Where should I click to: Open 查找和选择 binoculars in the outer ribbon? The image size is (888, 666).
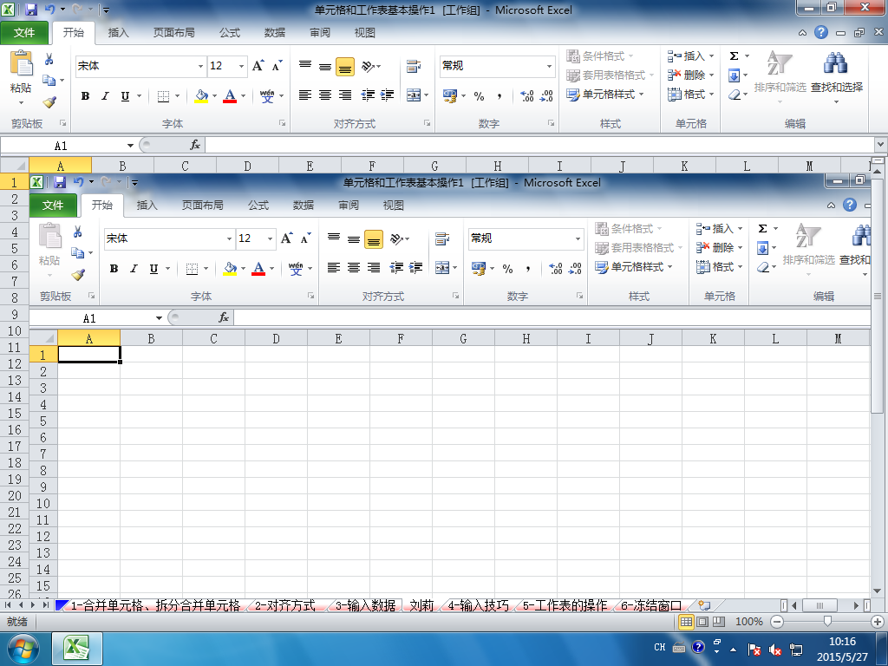point(836,63)
